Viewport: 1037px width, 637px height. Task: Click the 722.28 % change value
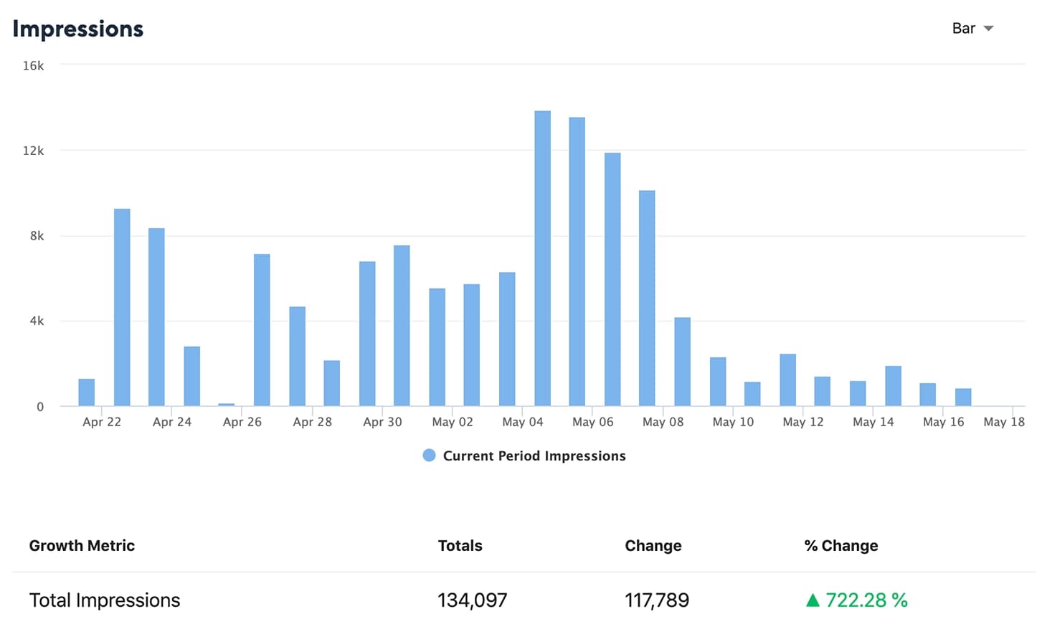(867, 600)
